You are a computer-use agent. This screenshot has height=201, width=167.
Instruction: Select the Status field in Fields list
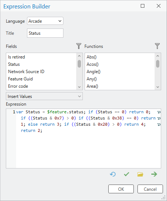[x=14, y=64]
